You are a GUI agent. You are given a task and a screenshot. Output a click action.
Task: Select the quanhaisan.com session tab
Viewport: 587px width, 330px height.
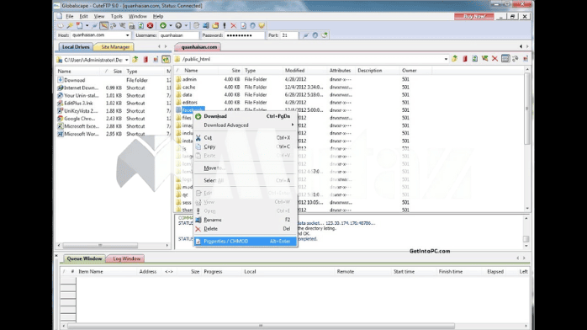click(198, 47)
